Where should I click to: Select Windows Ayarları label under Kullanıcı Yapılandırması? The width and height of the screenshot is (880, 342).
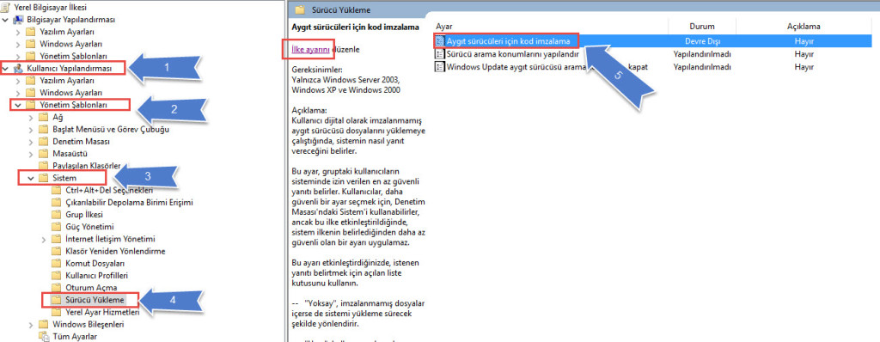pyautogui.click(x=70, y=92)
